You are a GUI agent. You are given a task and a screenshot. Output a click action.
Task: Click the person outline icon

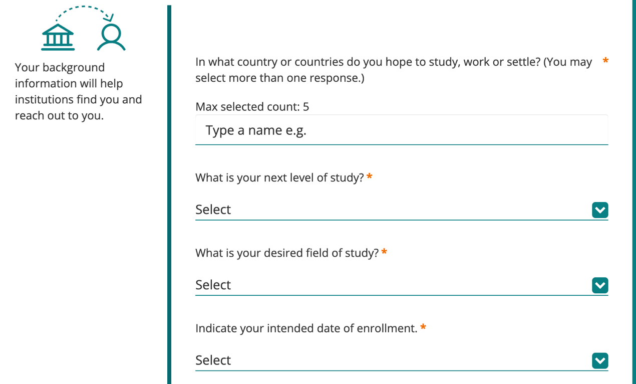[x=111, y=38]
